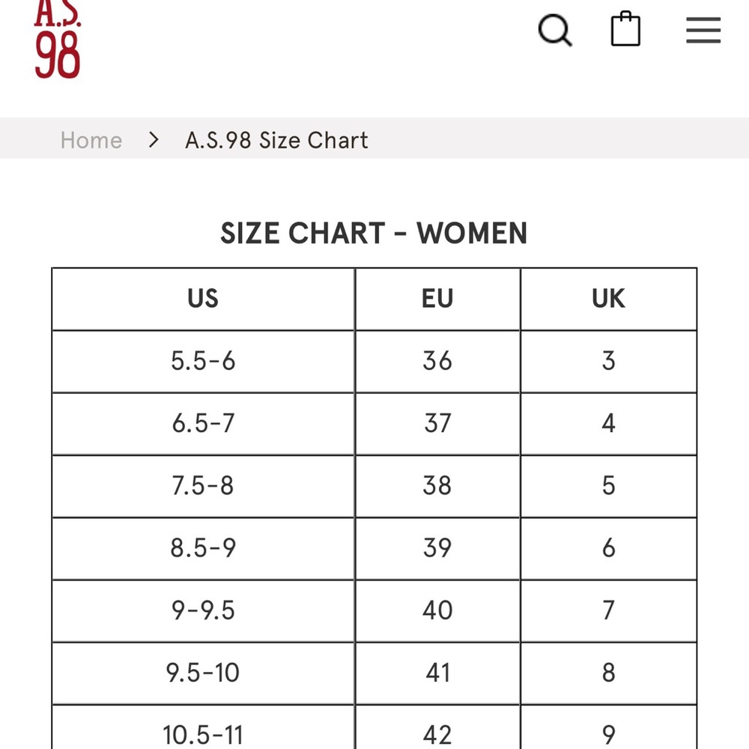Select the US 10.5-11 size cell

point(203,733)
